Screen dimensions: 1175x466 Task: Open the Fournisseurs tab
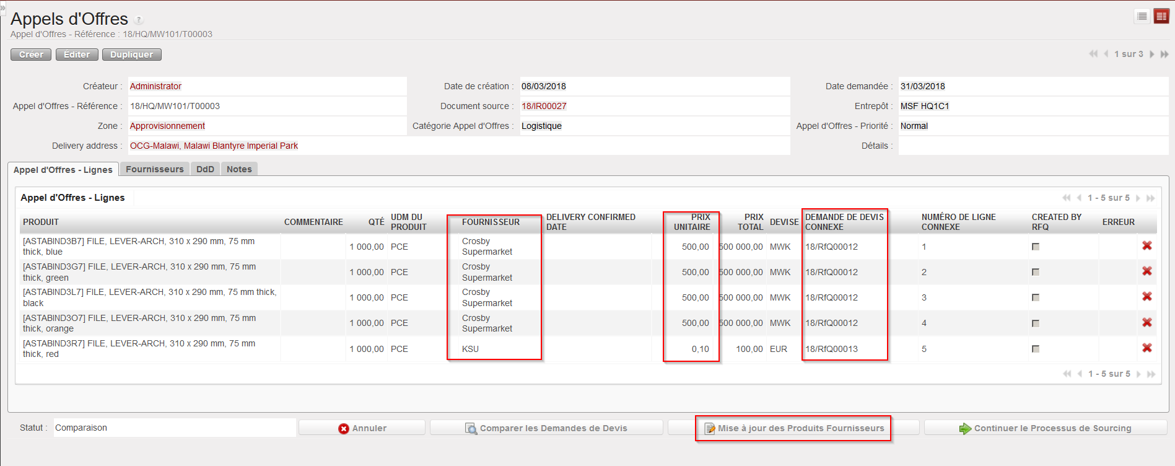click(155, 169)
